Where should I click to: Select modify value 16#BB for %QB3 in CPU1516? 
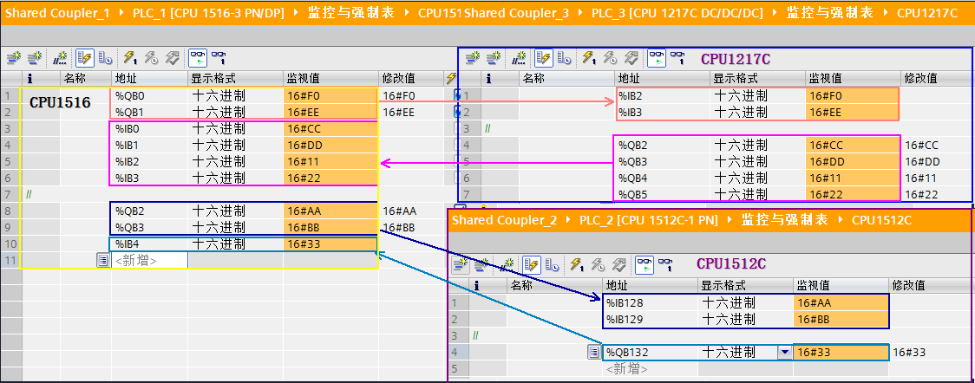click(410, 227)
